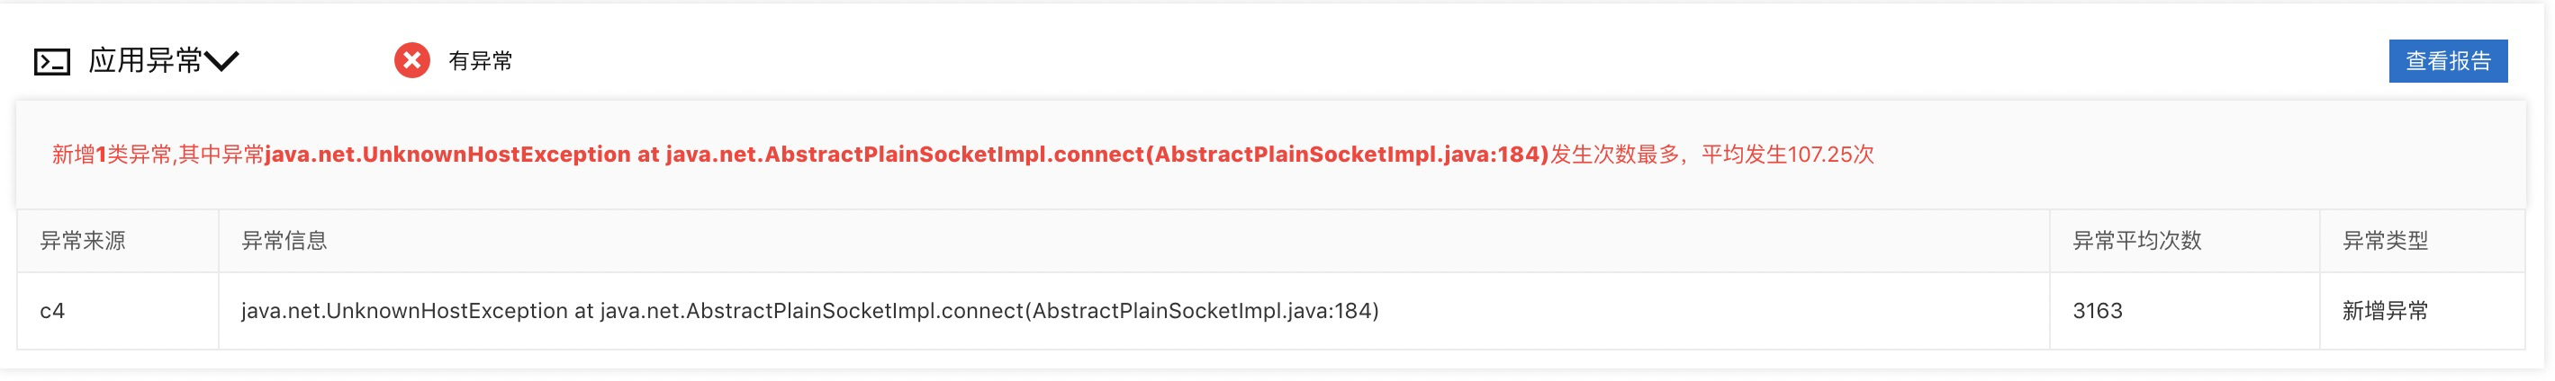
Task: Collapse the 应用异常 section chevron
Action: [221, 61]
